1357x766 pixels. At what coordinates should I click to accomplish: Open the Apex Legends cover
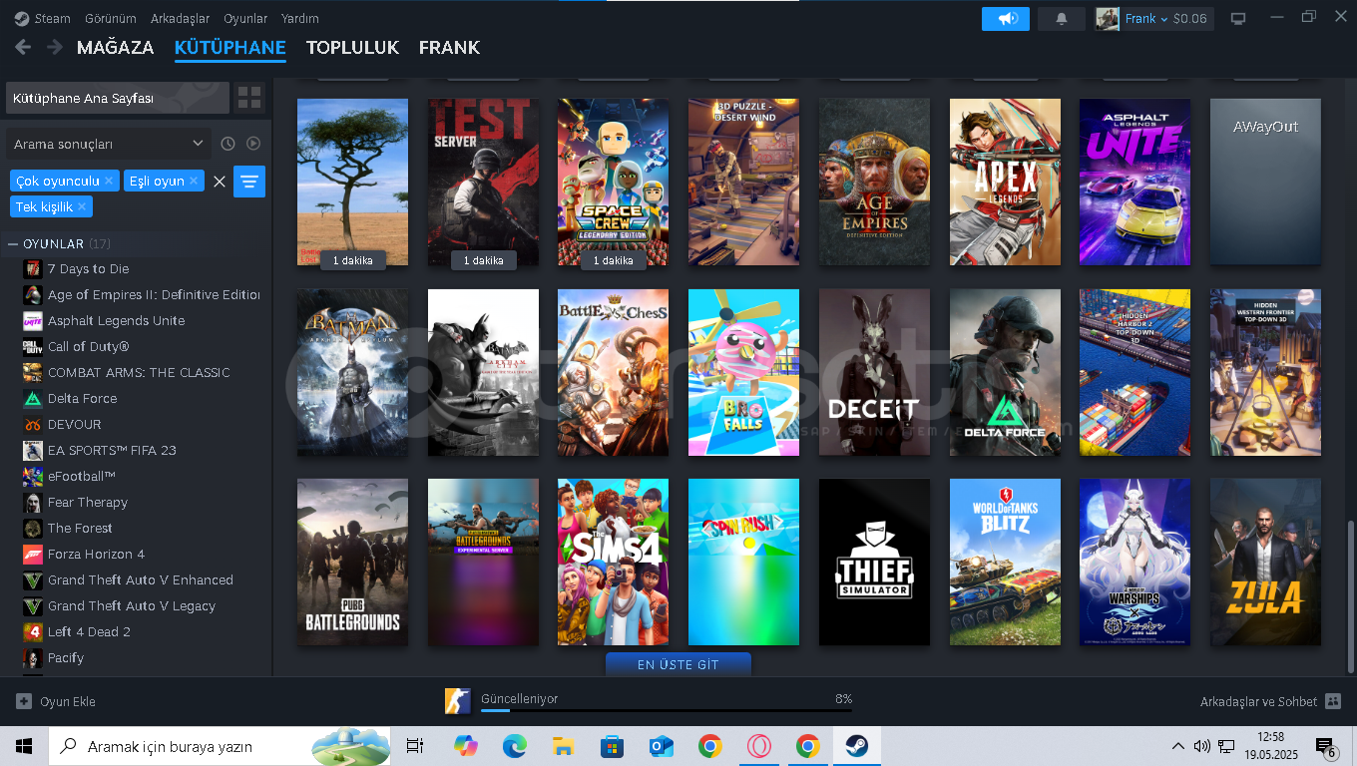[1005, 182]
